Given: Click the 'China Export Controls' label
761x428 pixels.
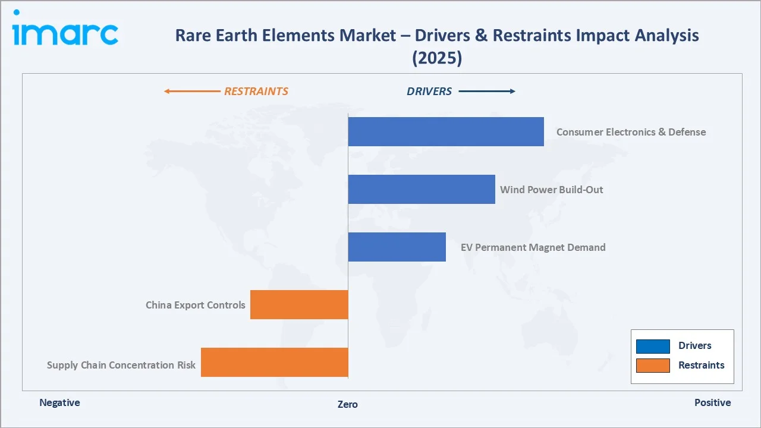Looking at the screenshot, I should [196, 305].
